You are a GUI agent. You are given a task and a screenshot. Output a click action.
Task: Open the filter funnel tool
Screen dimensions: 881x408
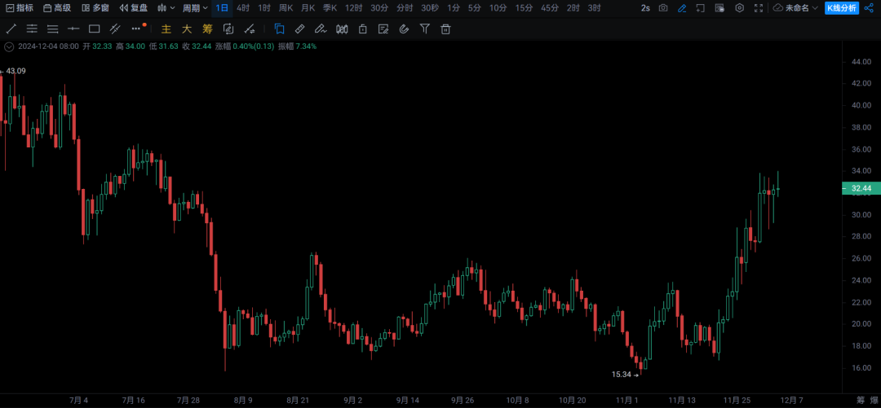click(424, 29)
